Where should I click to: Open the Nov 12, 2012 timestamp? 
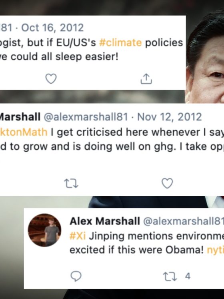coord(169,117)
